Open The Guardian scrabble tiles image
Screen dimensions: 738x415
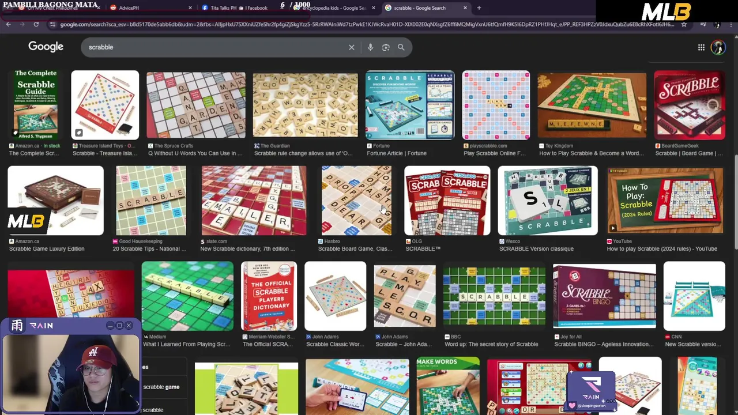[x=305, y=105]
